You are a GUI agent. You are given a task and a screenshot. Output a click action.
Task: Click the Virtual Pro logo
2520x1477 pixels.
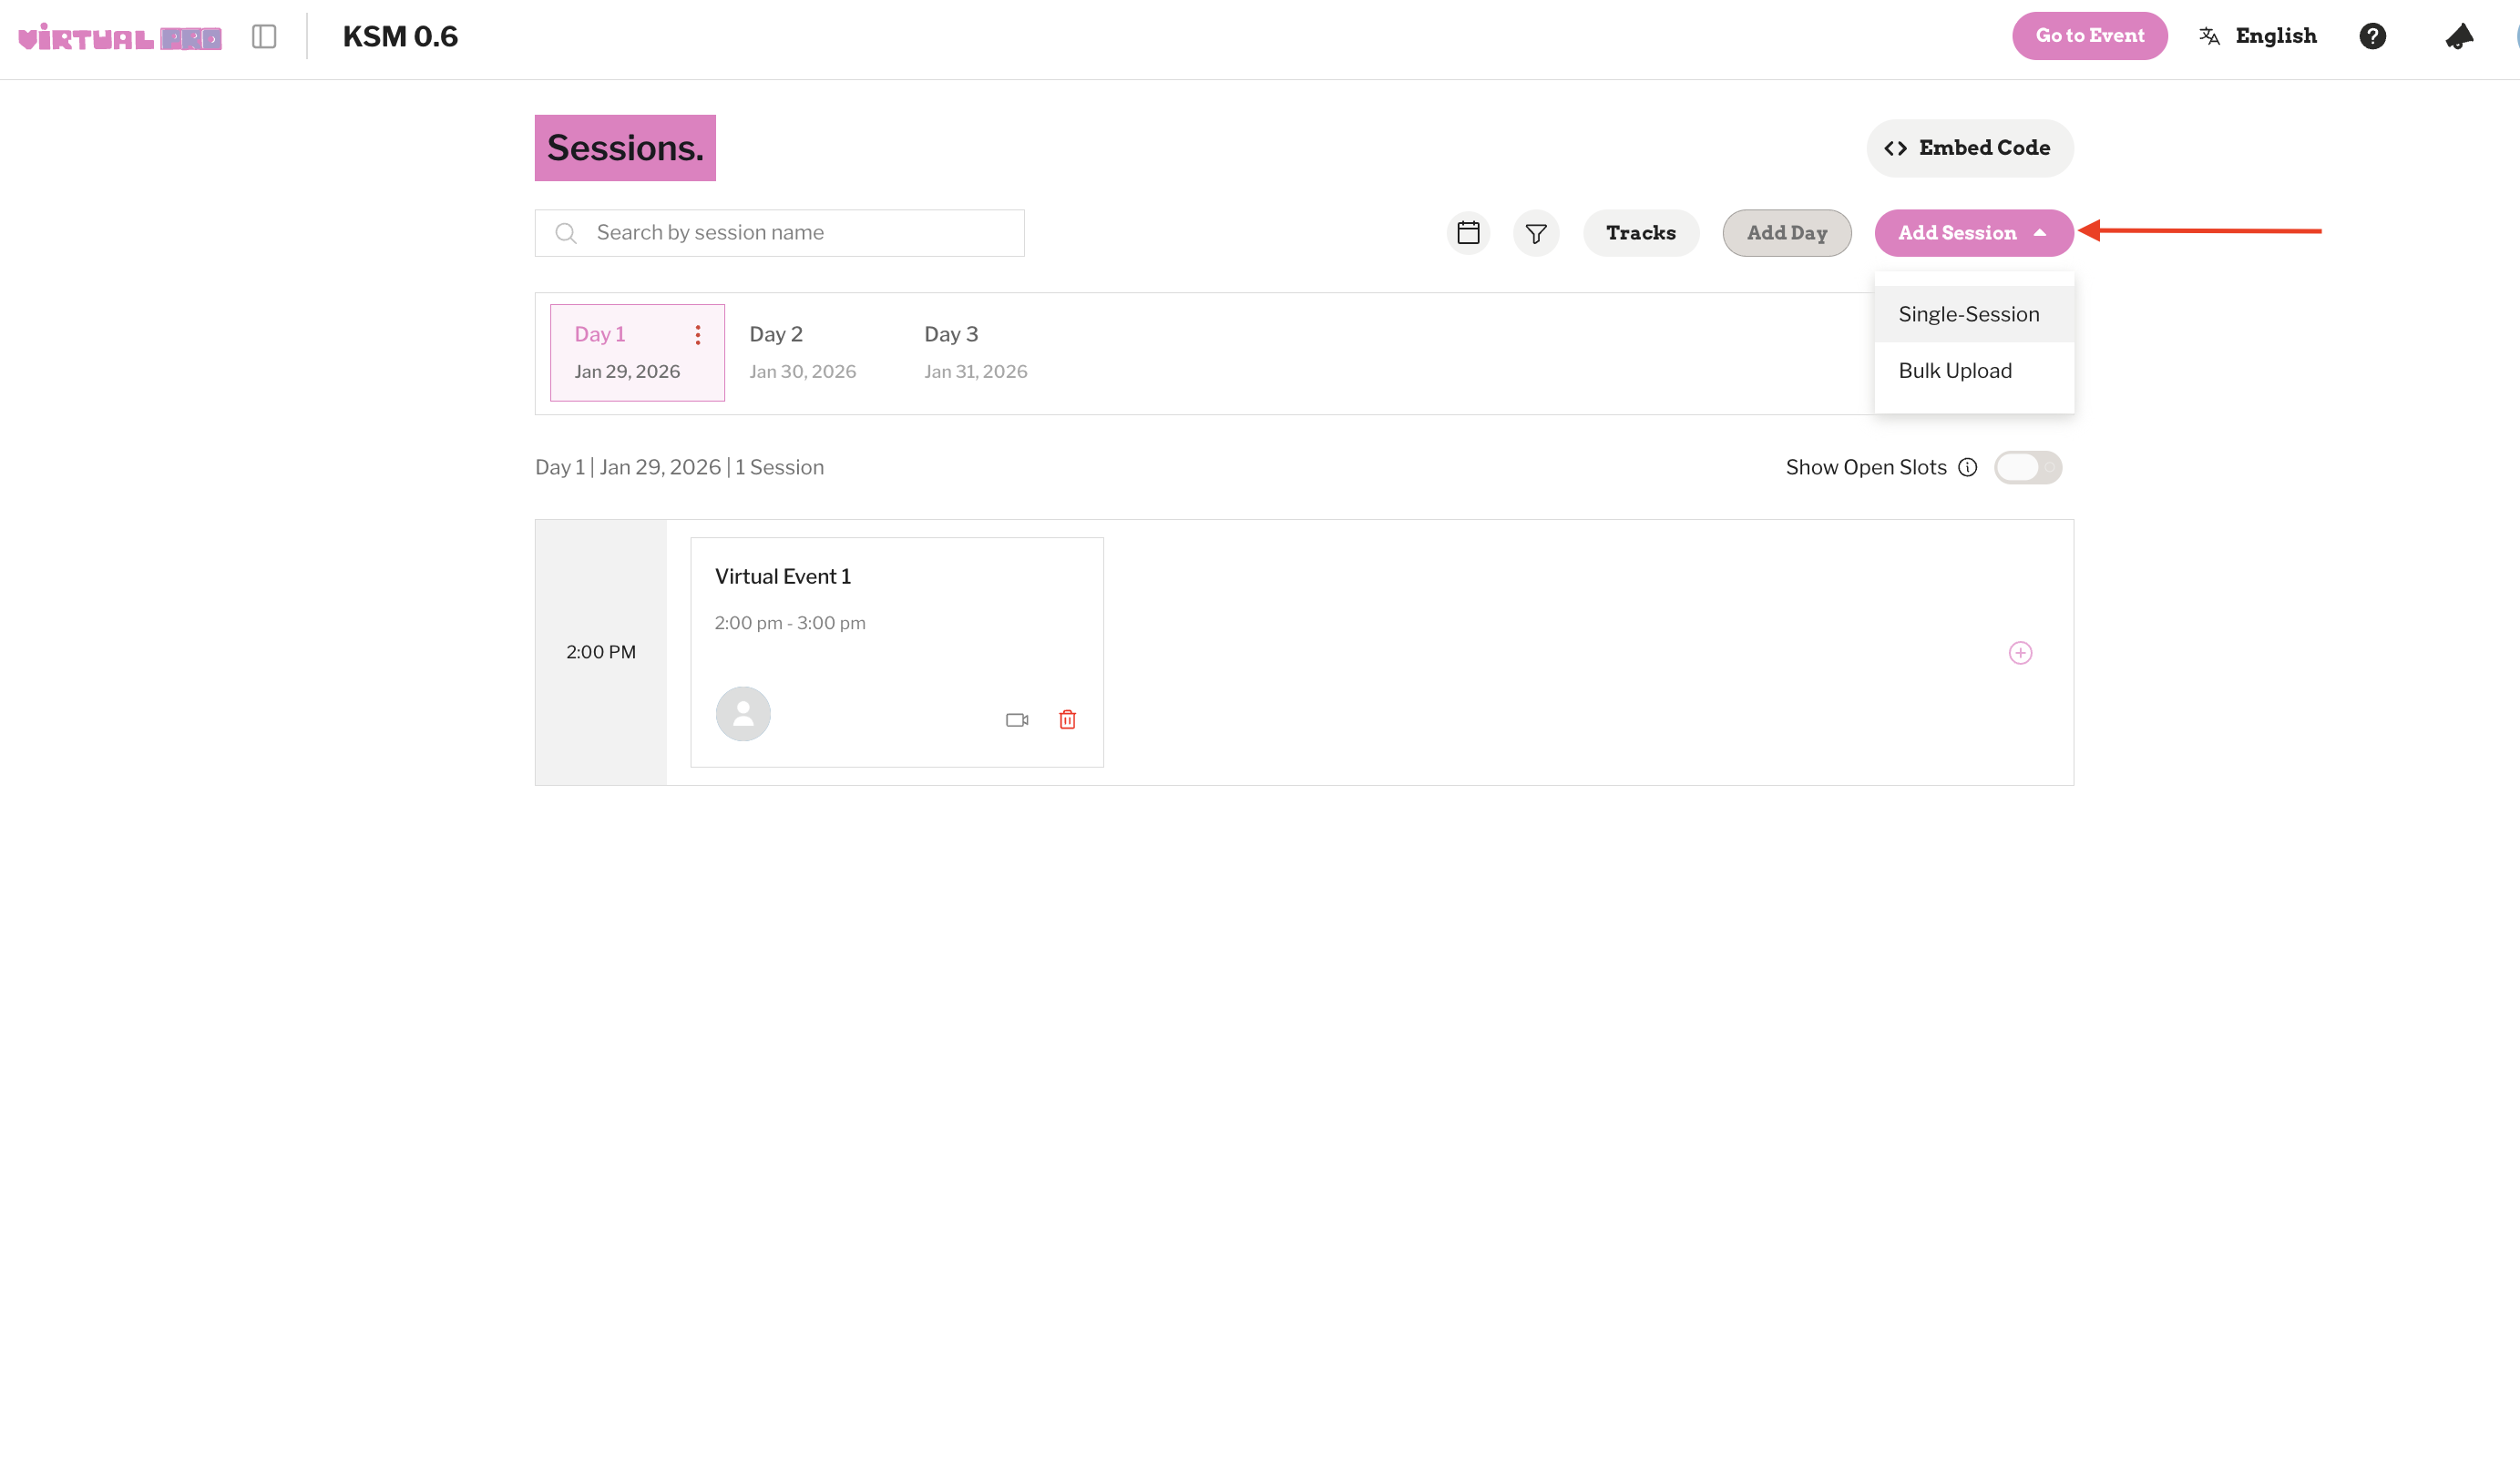pos(120,37)
